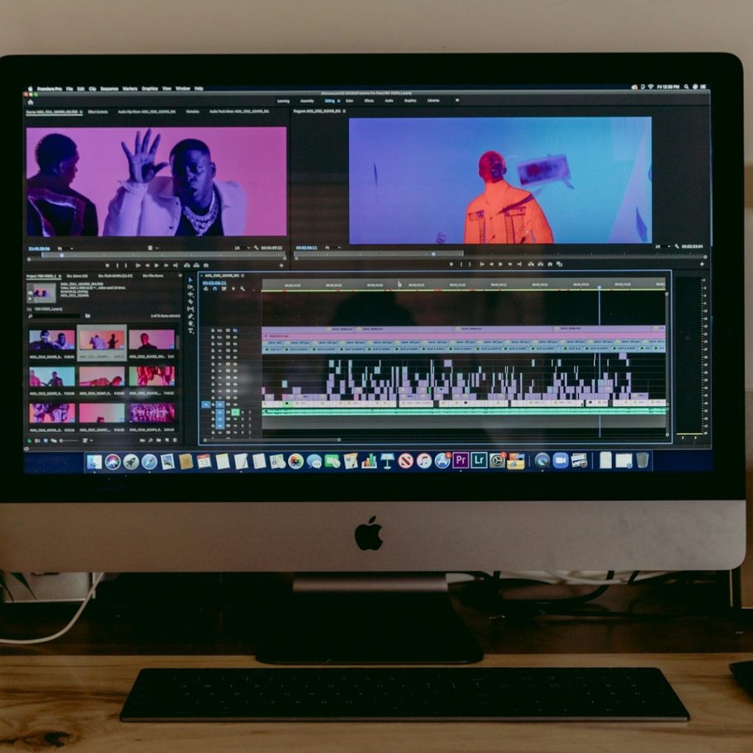Switch to the Color workspace tab
Viewport: 753px width, 753px height.
pos(349,101)
